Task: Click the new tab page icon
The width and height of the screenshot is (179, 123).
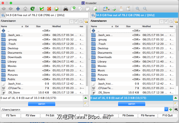Action: (x=95, y=9)
